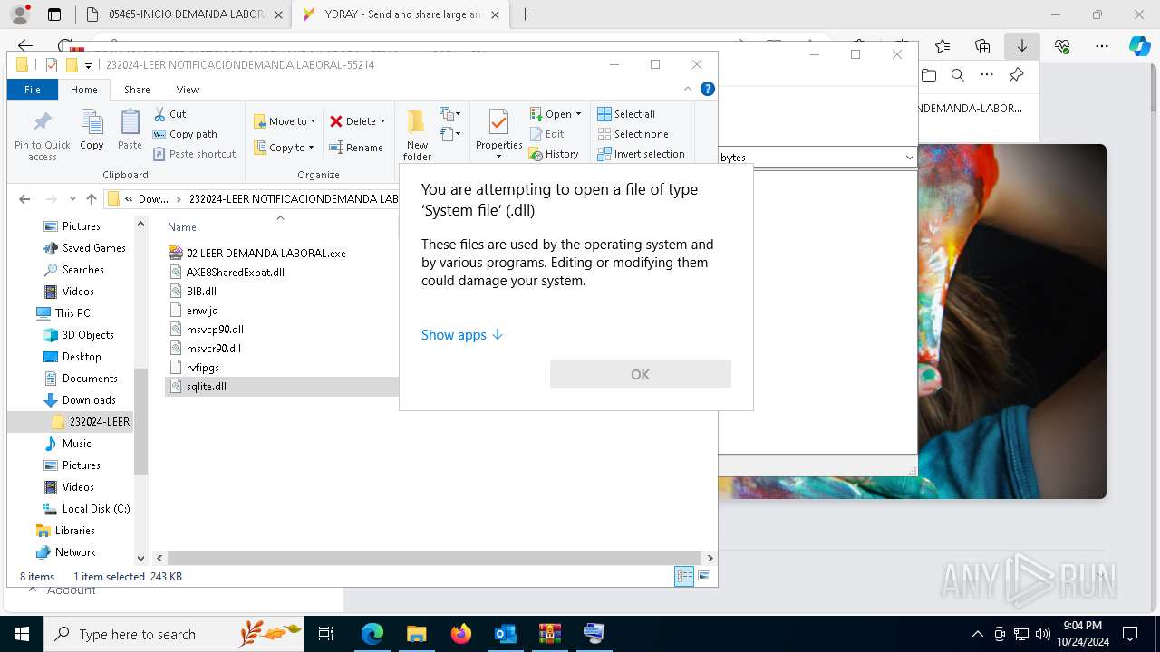Click Paste shortcut in ribbon
The image size is (1160, 652).
coord(194,154)
